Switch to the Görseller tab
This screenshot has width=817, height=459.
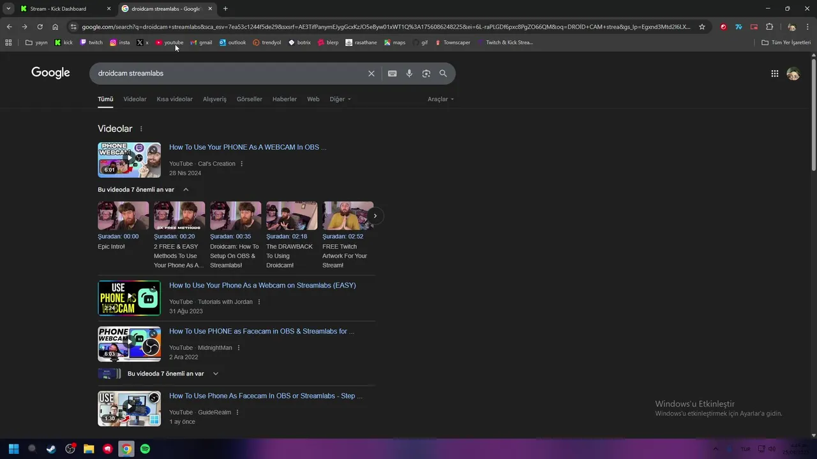250,99
